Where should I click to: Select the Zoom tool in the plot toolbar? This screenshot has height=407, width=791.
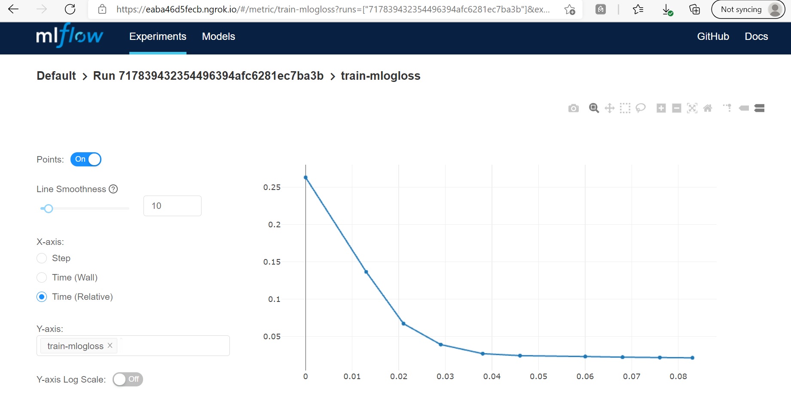(x=594, y=108)
